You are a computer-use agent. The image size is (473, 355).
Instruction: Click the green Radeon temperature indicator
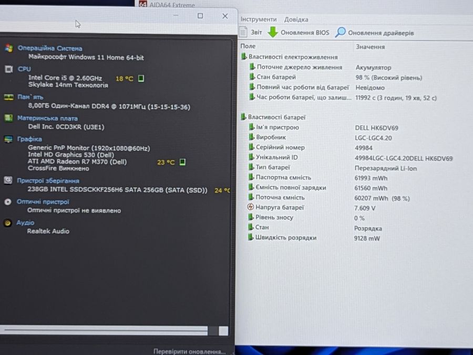point(182,162)
